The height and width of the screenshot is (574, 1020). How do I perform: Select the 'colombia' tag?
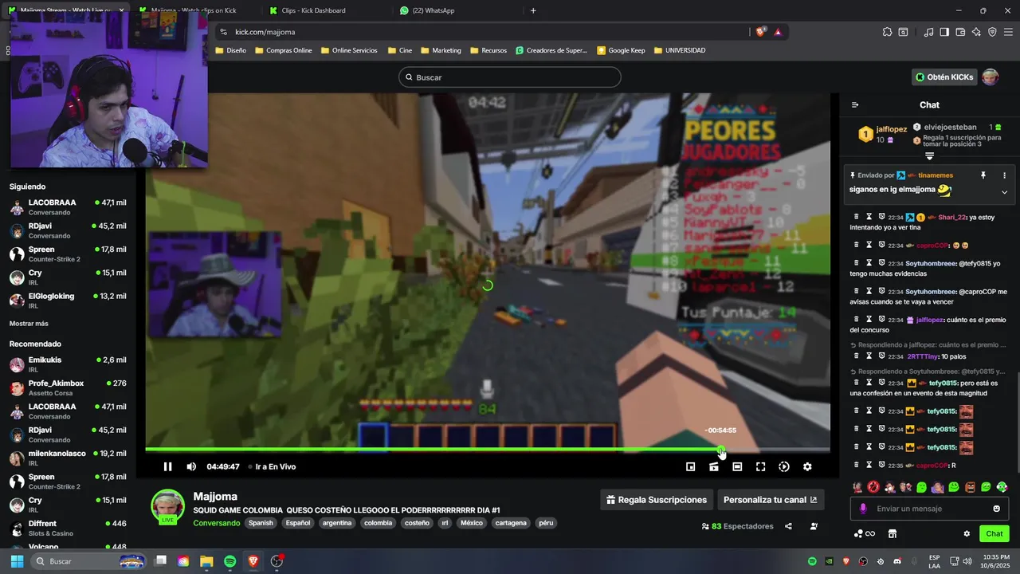pos(378,523)
